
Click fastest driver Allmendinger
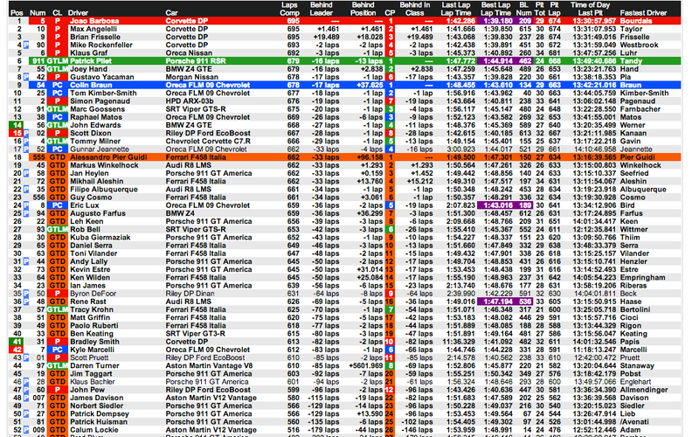point(643,390)
